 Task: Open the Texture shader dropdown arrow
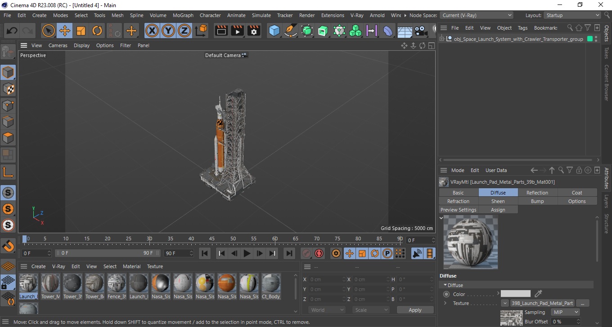coord(505,303)
